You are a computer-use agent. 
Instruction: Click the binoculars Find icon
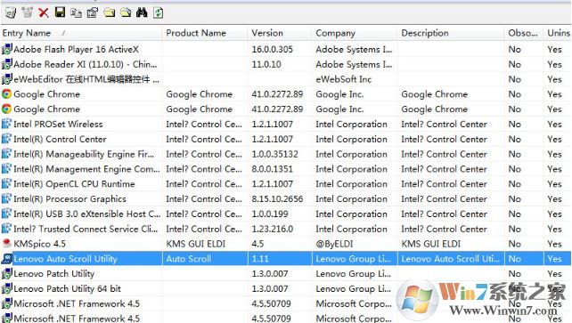point(142,12)
